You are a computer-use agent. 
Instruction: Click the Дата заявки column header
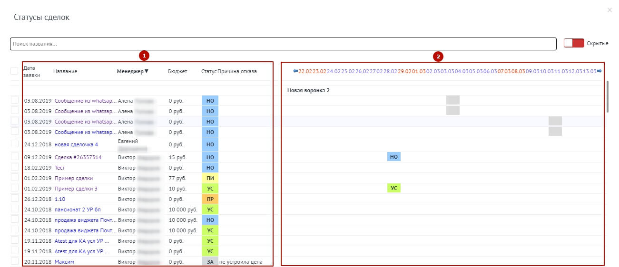point(32,71)
